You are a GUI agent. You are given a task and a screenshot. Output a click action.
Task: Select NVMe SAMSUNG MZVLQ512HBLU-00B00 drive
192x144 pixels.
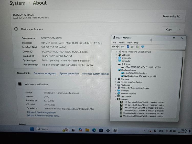(143, 67)
